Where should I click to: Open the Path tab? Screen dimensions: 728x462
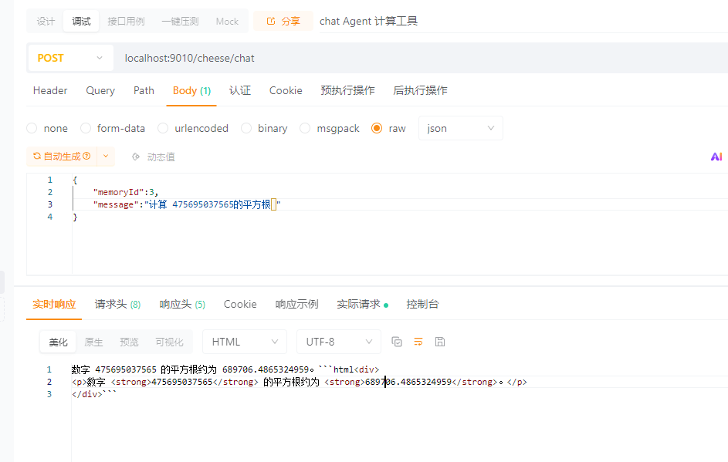(x=144, y=90)
